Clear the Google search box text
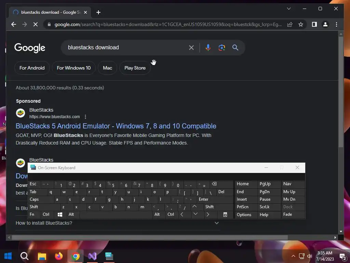Screen dimensions: 350x263 pos(191,47)
